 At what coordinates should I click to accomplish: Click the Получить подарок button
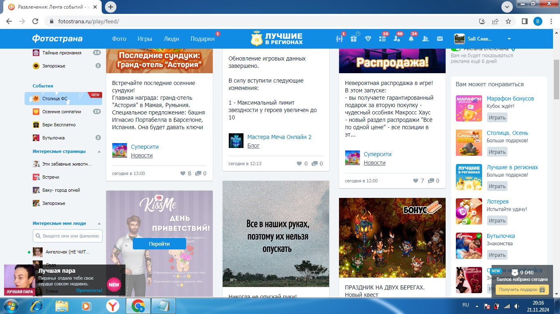pyautogui.click(x=522, y=289)
